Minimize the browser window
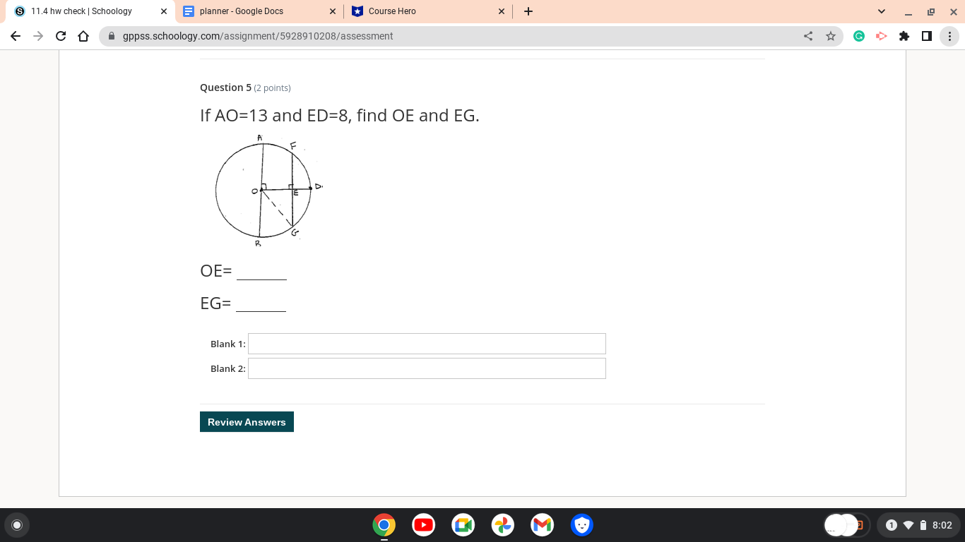The width and height of the screenshot is (965, 542). click(x=908, y=11)
